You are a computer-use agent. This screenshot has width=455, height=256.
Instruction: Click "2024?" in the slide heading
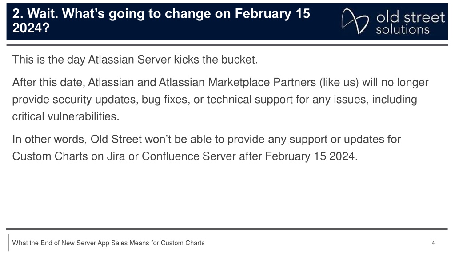coord(31,28)
